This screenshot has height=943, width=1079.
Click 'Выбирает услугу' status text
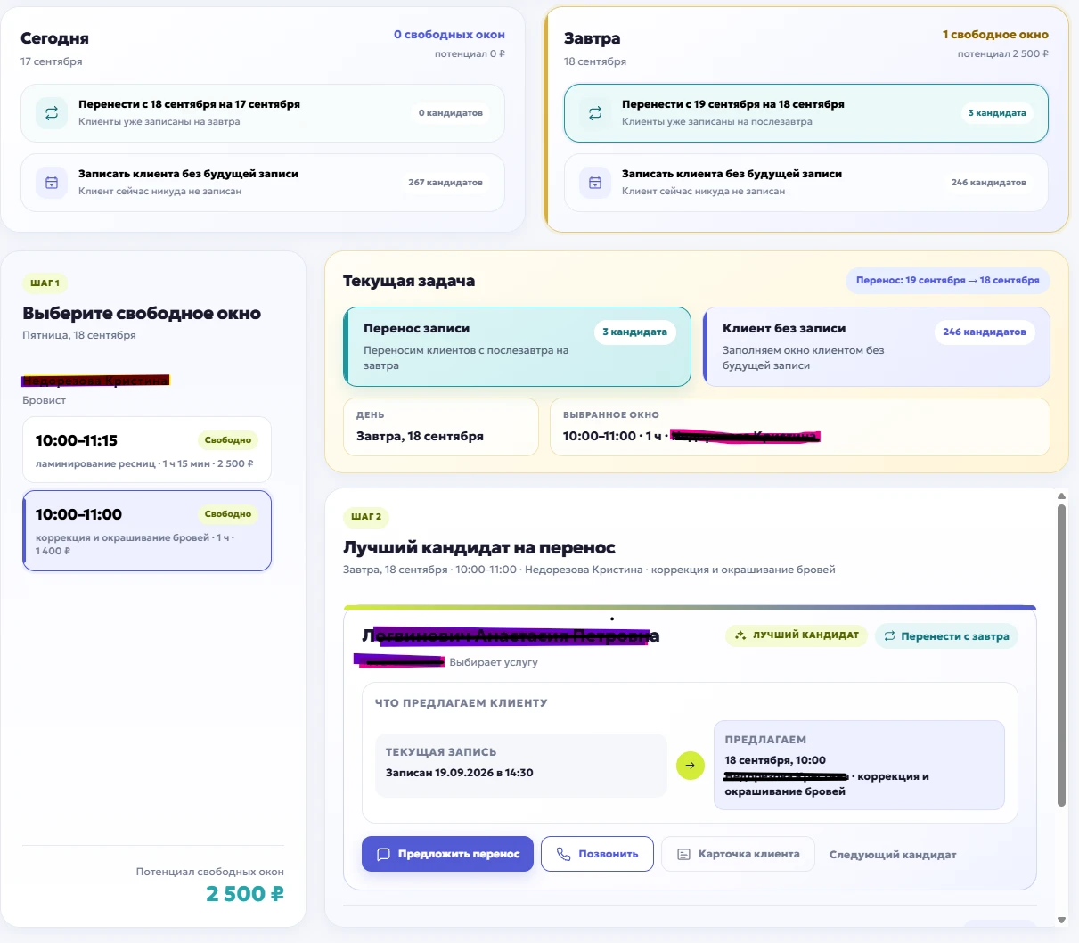point(494,662)
